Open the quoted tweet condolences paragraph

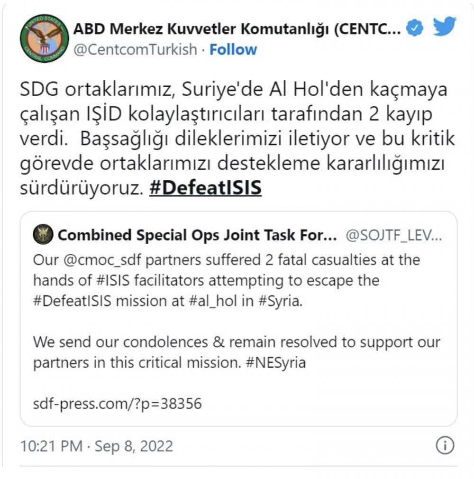click(x=237, y=352)
